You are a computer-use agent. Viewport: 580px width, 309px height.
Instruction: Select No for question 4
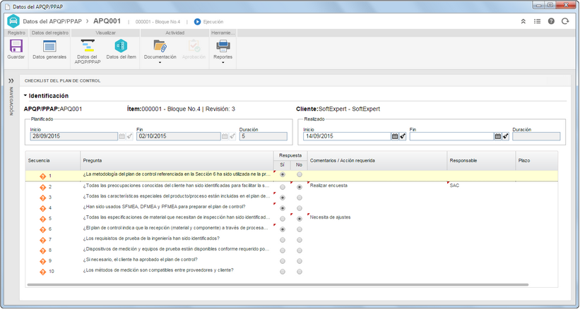tap(300, 208)
